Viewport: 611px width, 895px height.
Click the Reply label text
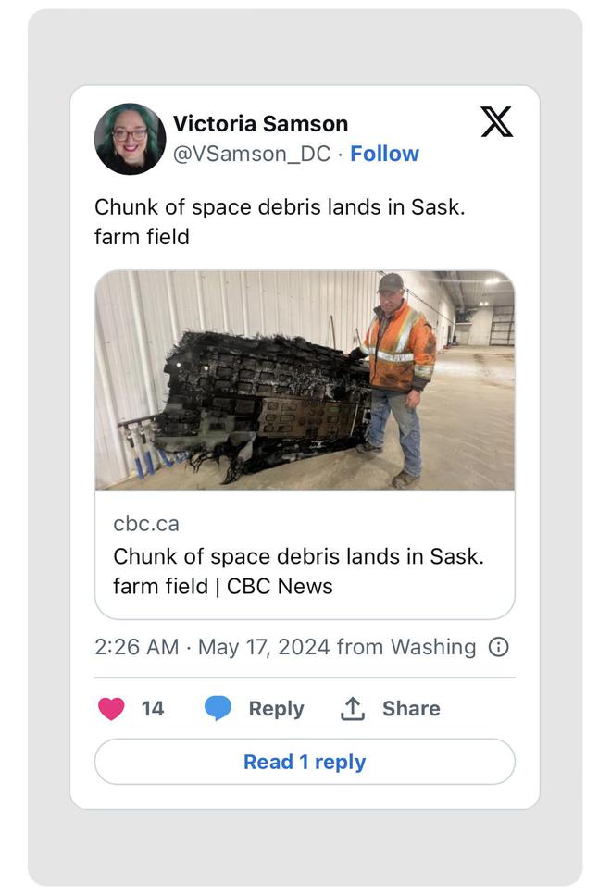coord(277,708)
